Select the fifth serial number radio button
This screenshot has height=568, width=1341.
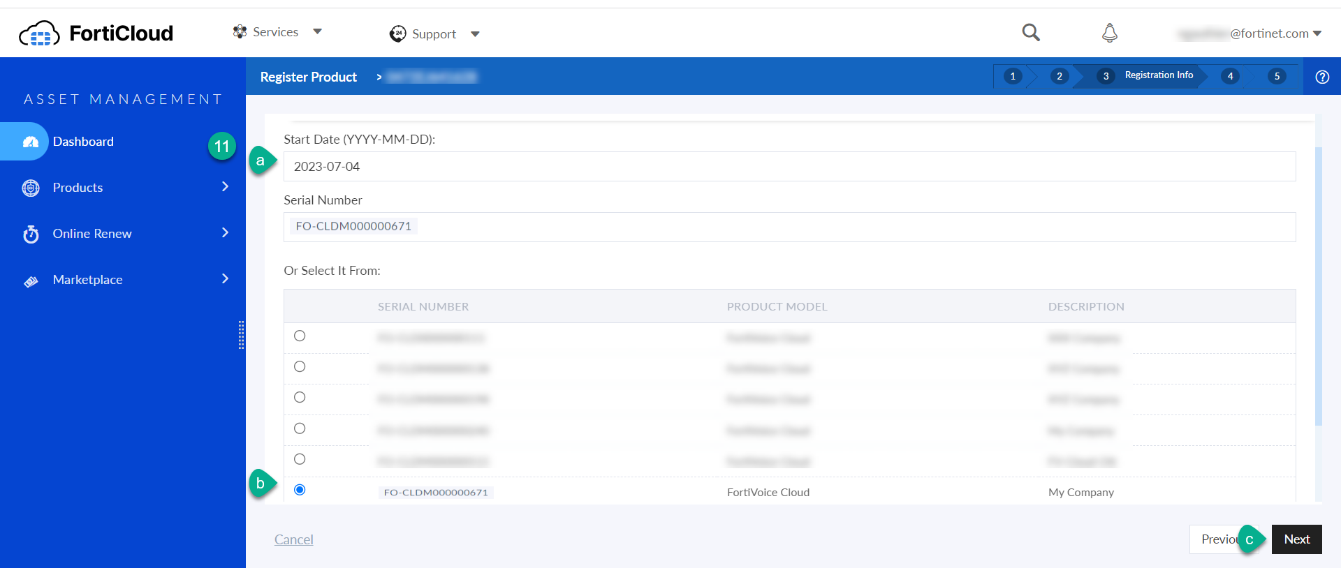coord(300,459)
